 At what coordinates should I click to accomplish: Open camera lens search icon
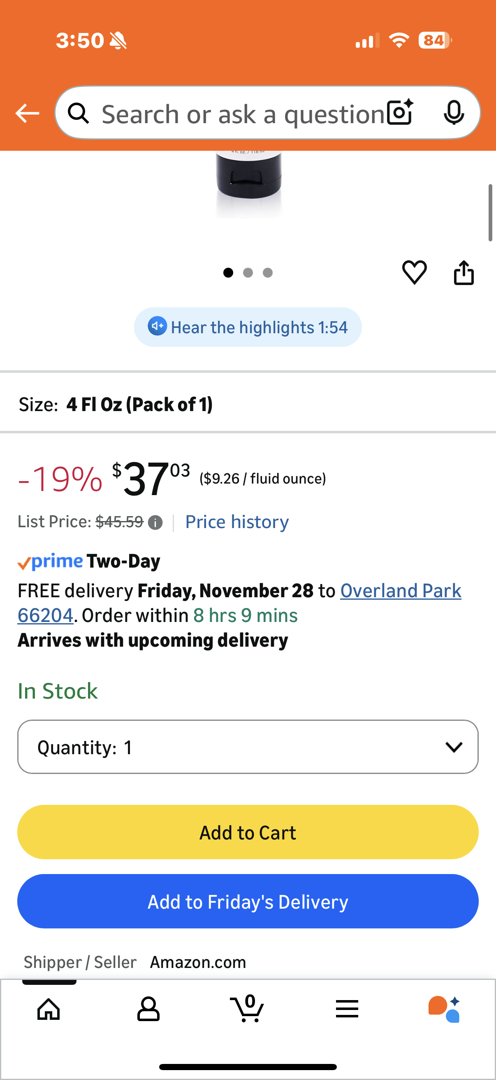coord(400,113)
